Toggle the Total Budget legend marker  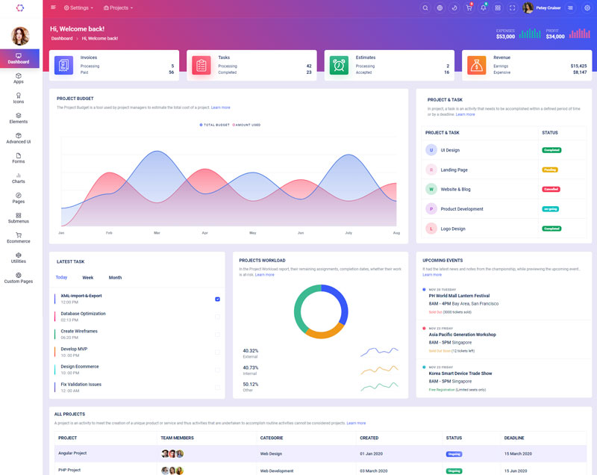(x=201, y=125)
